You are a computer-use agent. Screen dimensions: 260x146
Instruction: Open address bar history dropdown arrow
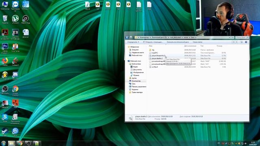[230, 37]
